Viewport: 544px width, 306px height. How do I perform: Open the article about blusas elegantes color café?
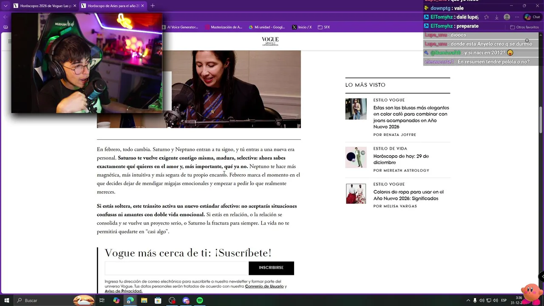411,117
